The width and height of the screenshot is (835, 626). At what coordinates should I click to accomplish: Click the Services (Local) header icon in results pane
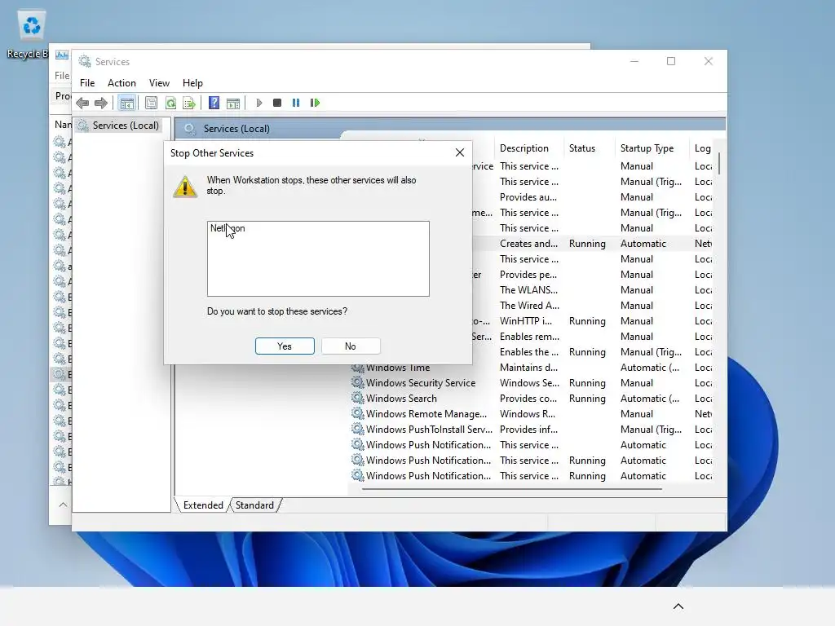[x=189, y=128]
